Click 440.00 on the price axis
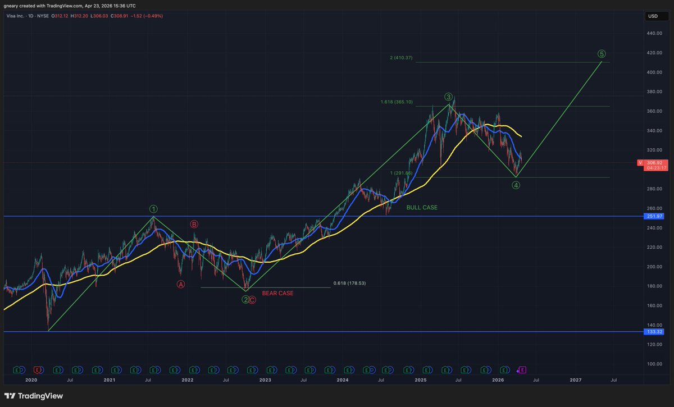 [655, 34]
